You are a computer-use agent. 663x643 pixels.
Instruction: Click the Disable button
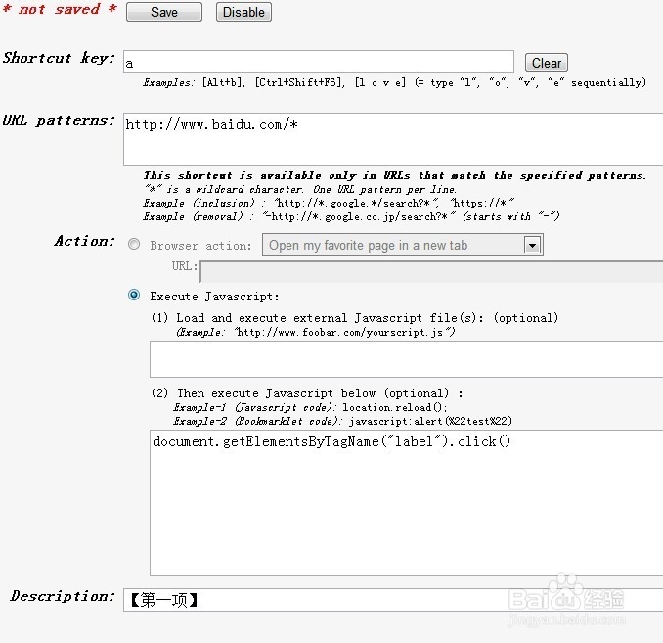(243, 12)
